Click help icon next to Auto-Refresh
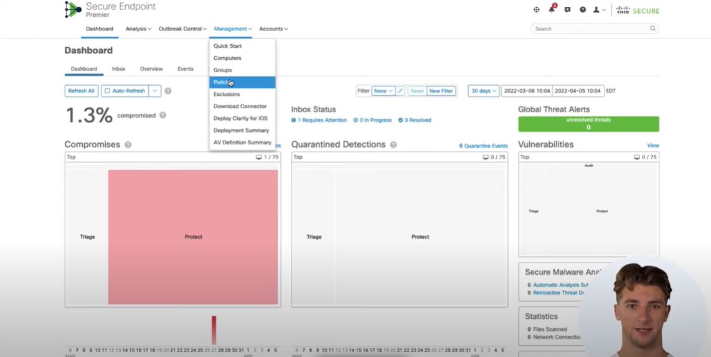711x357 pixels. tap(167, 91)
